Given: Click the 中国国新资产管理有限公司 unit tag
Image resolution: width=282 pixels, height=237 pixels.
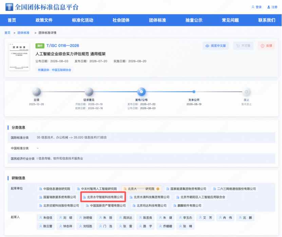Looking at the screenshot, I should click(x=106, y=205).
